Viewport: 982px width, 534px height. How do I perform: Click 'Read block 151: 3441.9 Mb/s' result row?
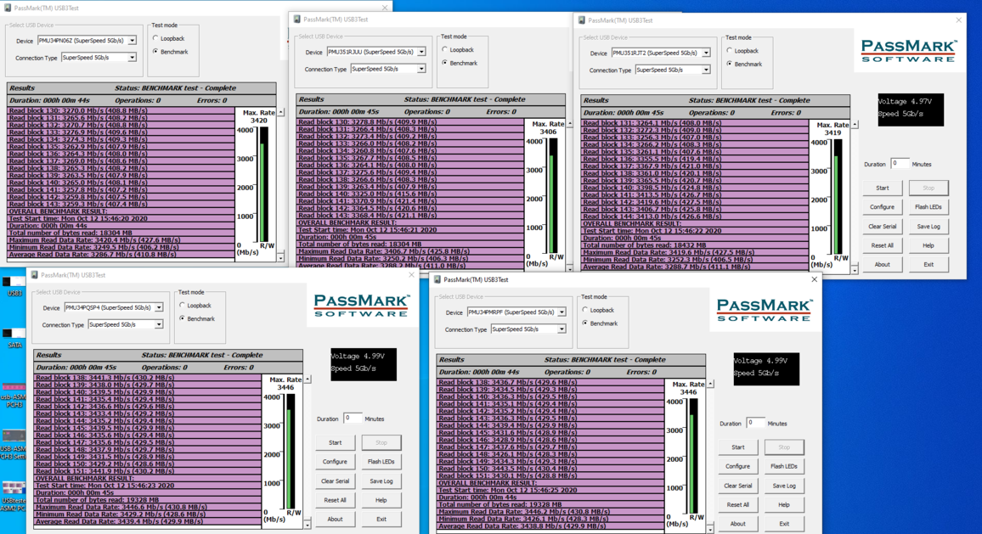tap(147, 471)
